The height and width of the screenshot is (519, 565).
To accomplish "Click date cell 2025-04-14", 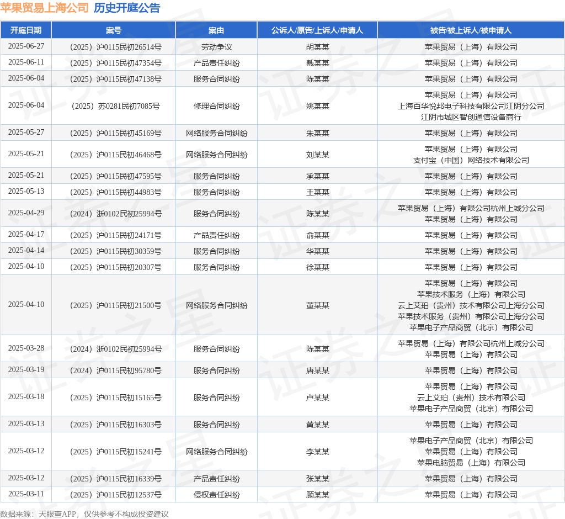I will [x=26, y=250].
